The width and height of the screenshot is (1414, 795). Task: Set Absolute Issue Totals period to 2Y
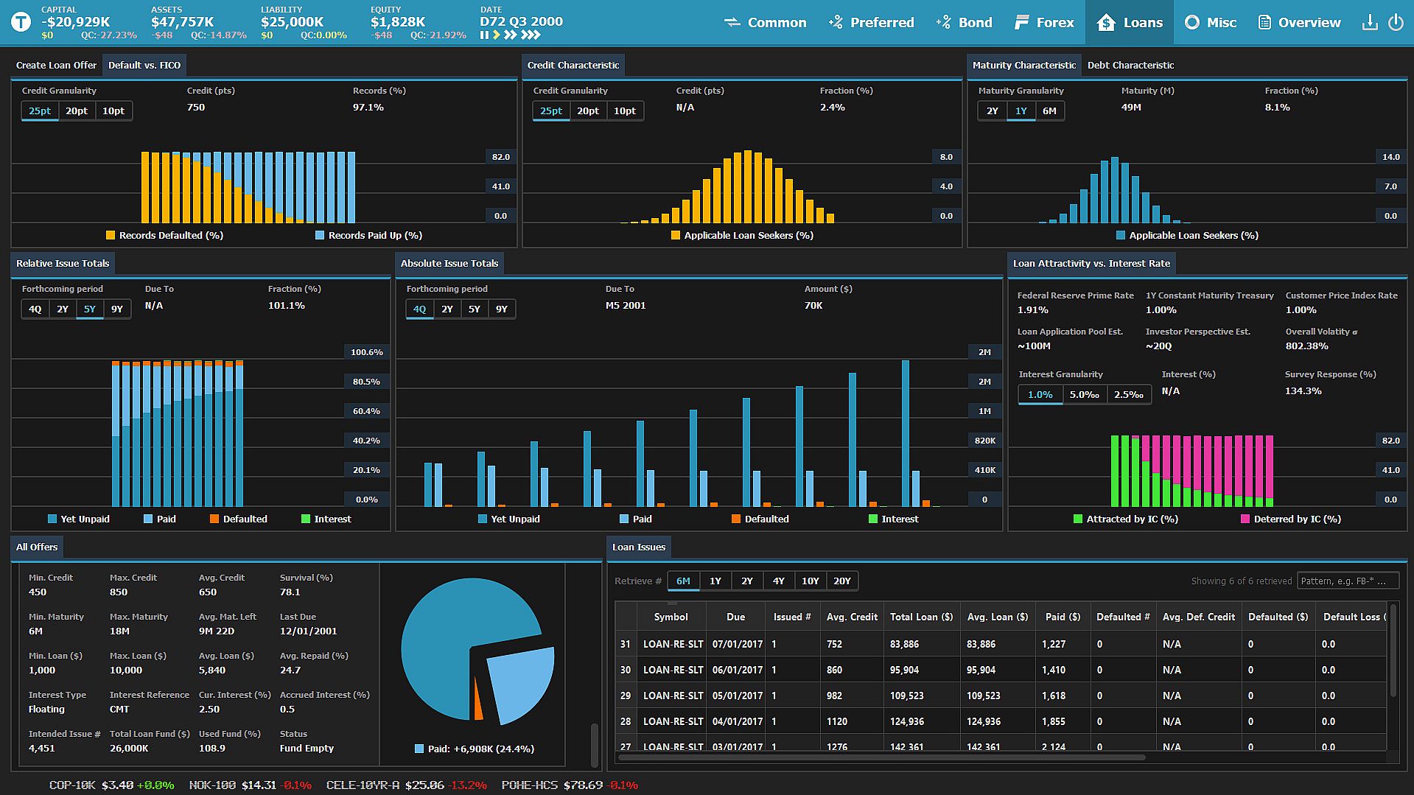(447, 309)
